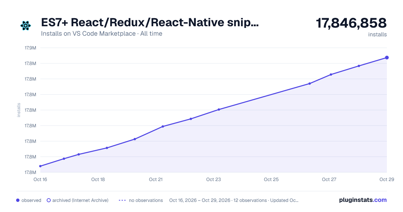403x212 pixels.
Task: Click the "Oct 23" x-axis label
Action: click(x=214, y=179)
